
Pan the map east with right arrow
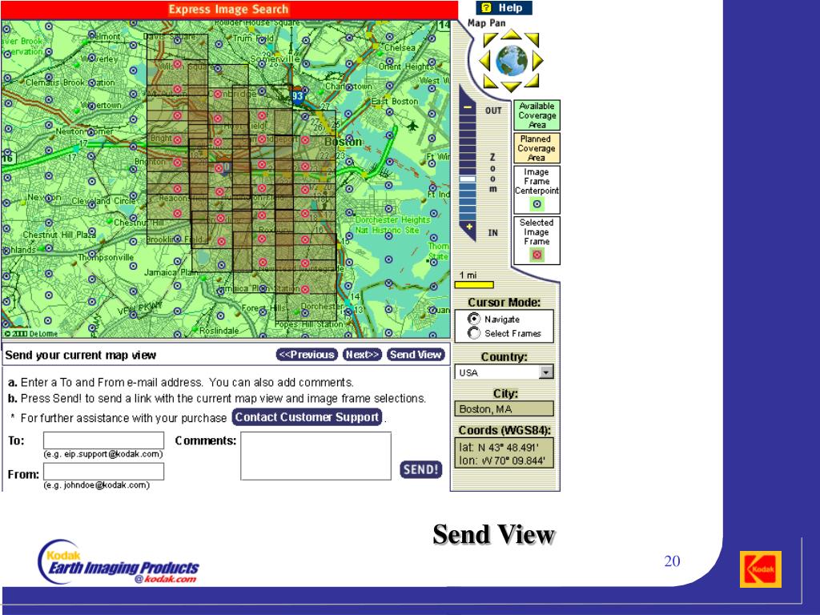coord(537,61)
